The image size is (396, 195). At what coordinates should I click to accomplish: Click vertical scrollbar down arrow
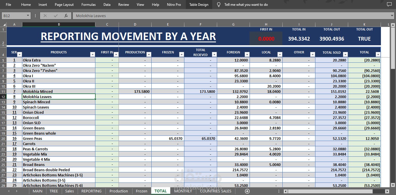click(x=393, y=185)
